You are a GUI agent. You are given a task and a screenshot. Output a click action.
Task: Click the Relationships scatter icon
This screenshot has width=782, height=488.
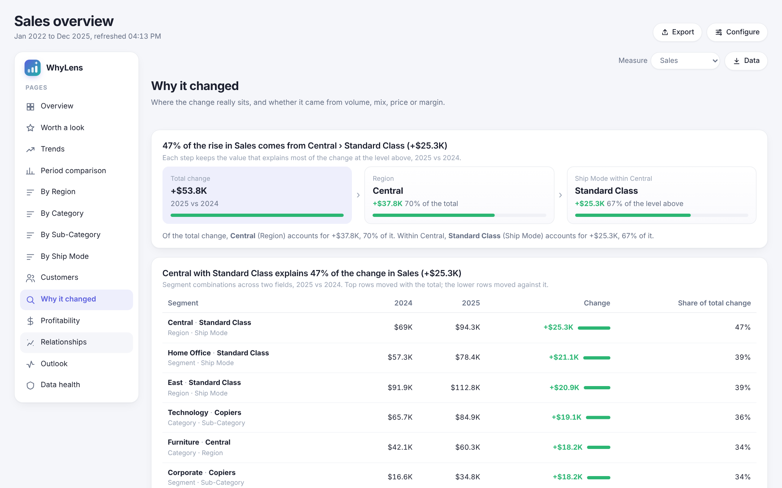[30, 342]
